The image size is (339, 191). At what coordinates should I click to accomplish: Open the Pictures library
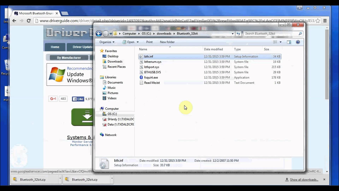[113, 93]
